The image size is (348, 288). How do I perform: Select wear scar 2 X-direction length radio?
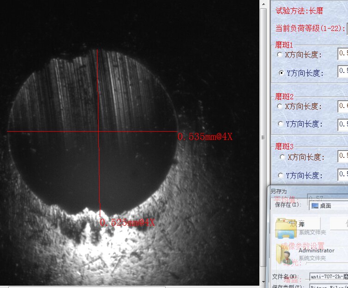coord(279,106)
